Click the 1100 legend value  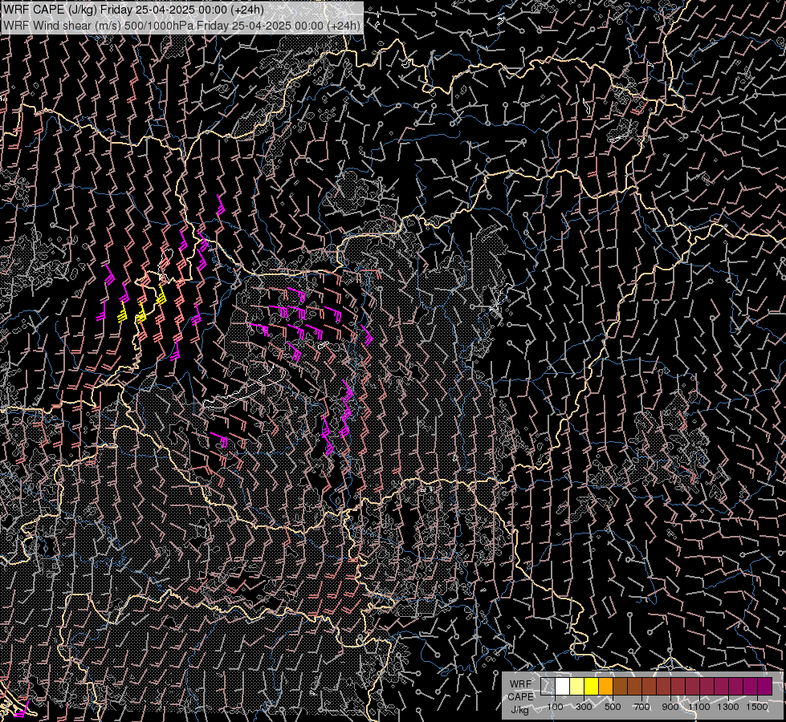click(x=699, y=707)
